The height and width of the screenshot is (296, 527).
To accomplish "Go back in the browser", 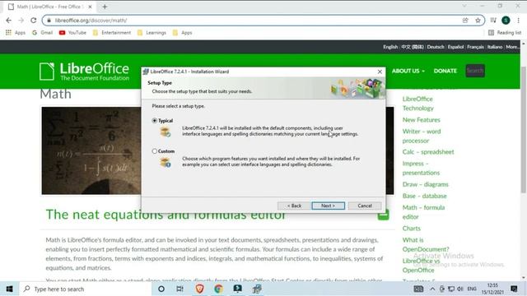I will (9, 20).
